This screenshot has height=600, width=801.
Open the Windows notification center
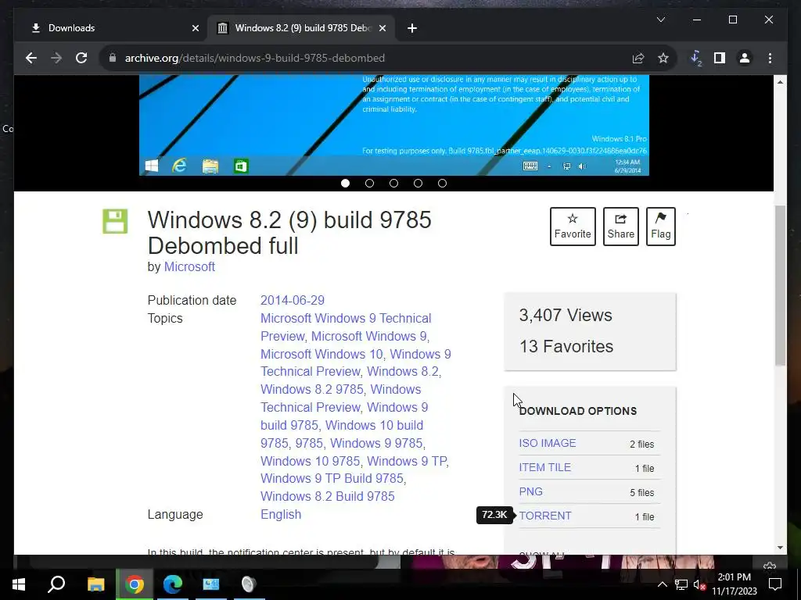point(775,584)
